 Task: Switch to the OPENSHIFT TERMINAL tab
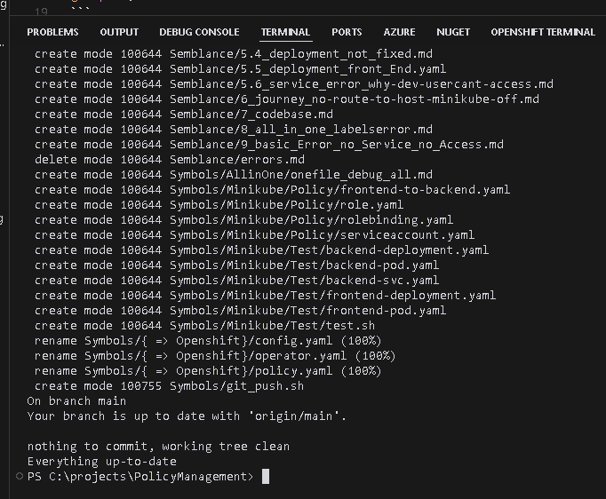543,32
